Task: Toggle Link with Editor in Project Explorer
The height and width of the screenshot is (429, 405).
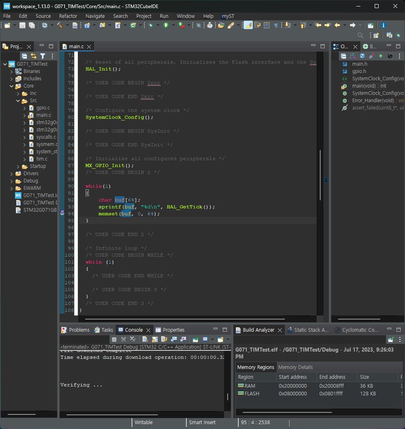Action: tap(34, 56)
